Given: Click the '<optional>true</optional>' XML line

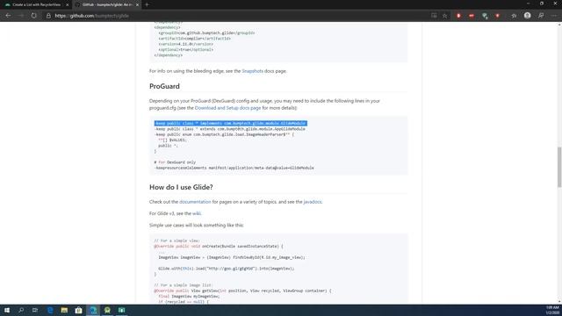Looking at the screenshot, I should (x=185, y=49).
